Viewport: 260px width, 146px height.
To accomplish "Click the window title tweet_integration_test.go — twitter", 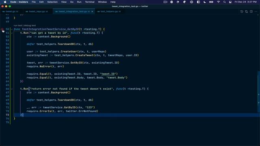I will click(x=130, y=6).
